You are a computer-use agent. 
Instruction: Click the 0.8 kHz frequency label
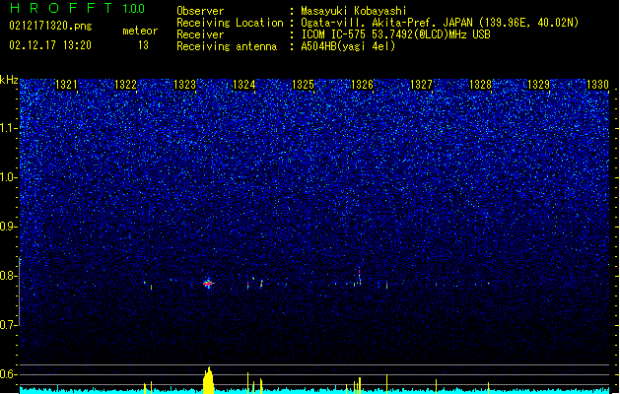point(9,276)
